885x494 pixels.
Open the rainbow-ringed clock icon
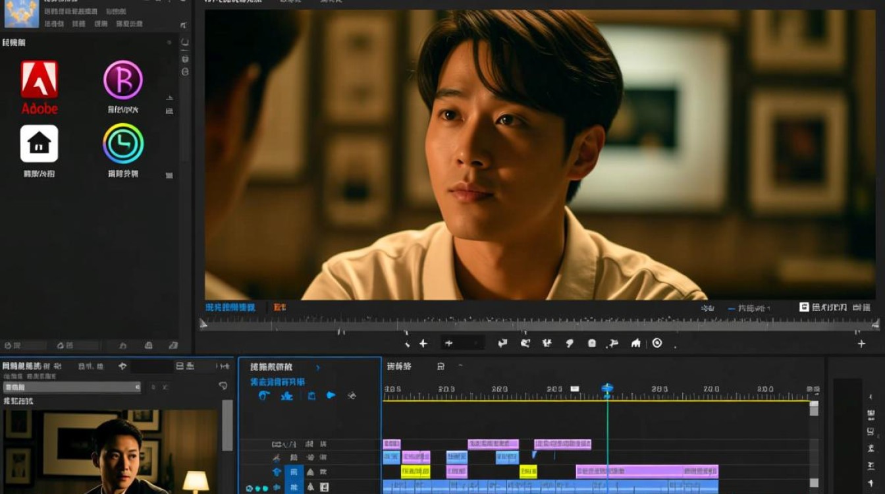tap(123, 144)
